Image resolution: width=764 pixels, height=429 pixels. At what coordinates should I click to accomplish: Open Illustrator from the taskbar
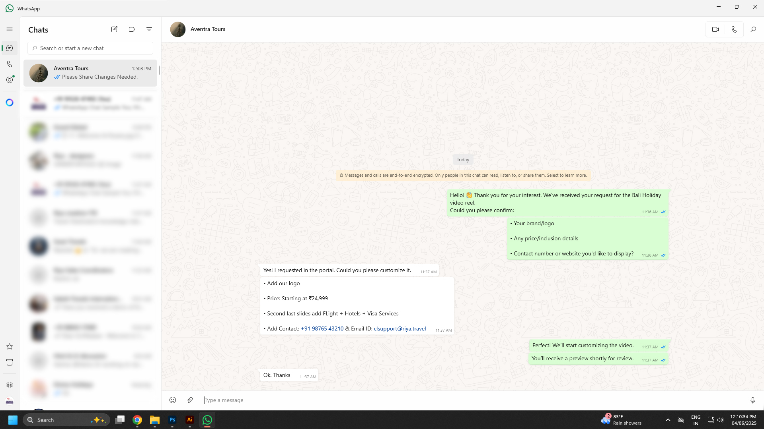(190, 420)
